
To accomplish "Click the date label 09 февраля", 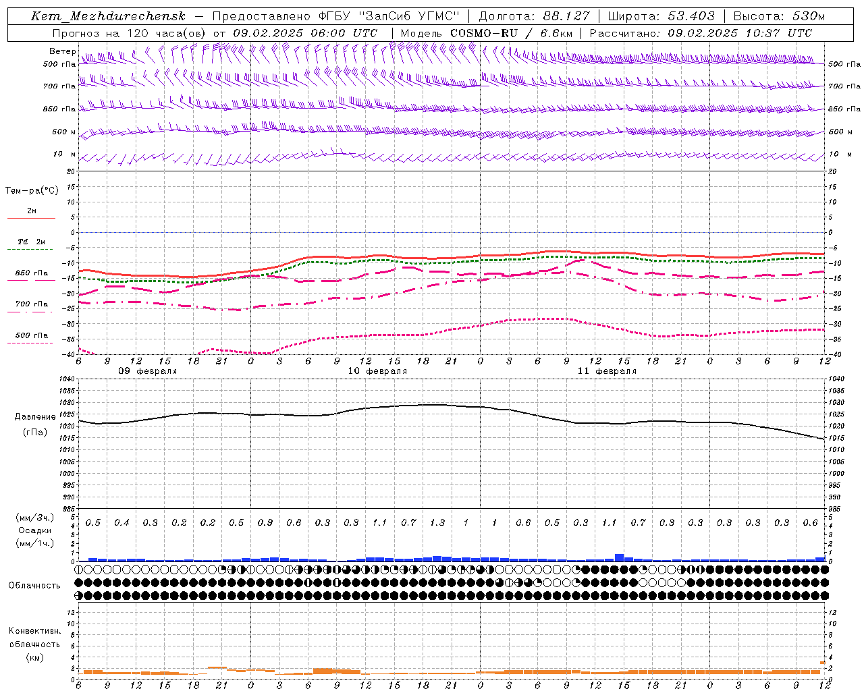I will pos(148,371).
